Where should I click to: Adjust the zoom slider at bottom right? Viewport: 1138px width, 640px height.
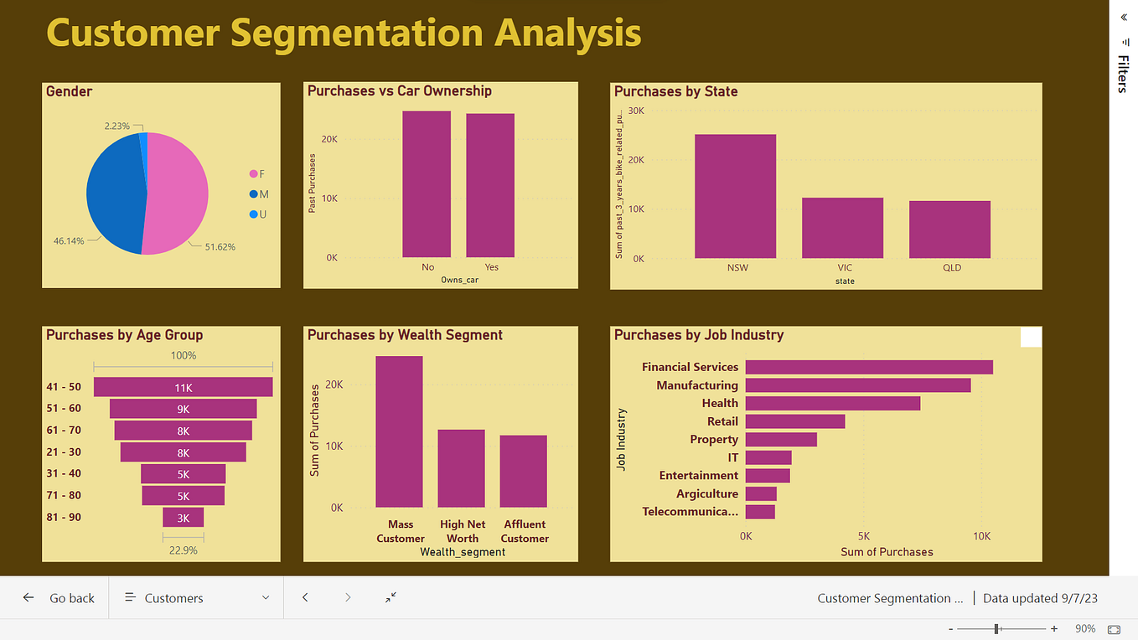[996, 628]
